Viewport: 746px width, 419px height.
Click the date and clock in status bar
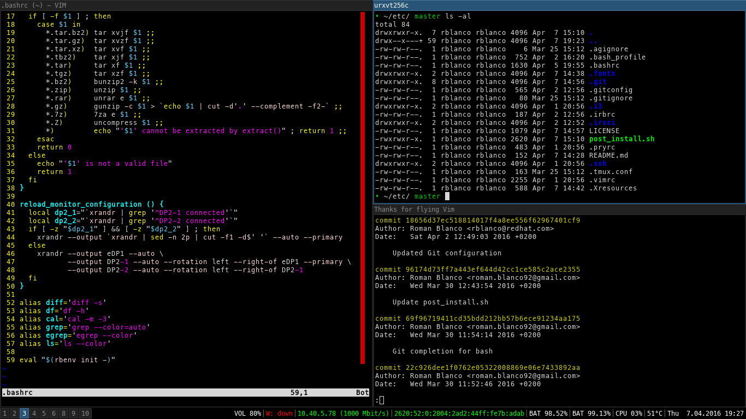(x=706, y=414)
